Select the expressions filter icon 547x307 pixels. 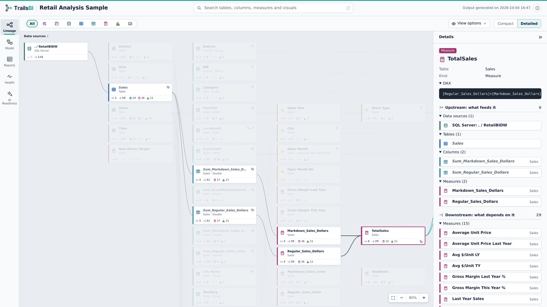pyautogui.click(x=57, y=24)
